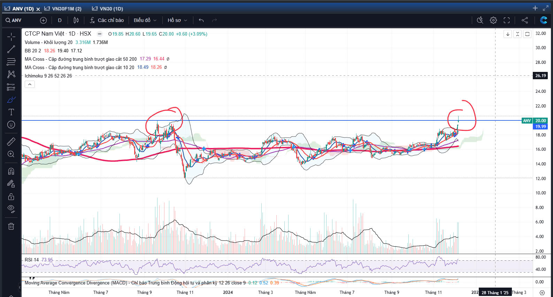Image resolution: width=553 pixels, height=297 pixels.
Task: Share the chart snapshot
Action: click(x=525, y=20)
